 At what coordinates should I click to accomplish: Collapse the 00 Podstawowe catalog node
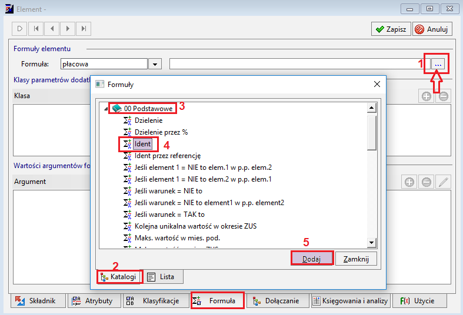[x=106, y=109]
